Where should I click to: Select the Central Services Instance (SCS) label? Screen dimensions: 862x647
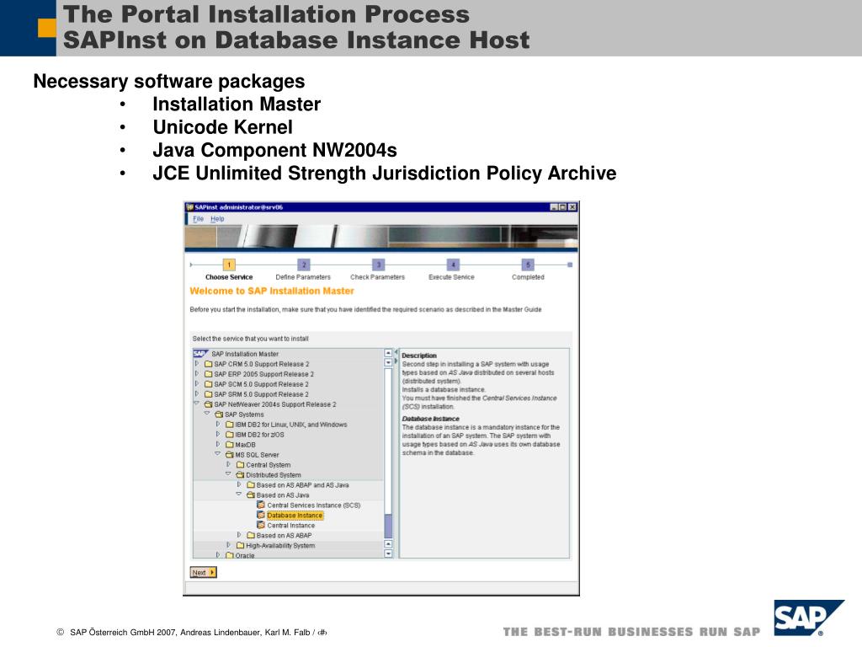[x=314, y=505]
